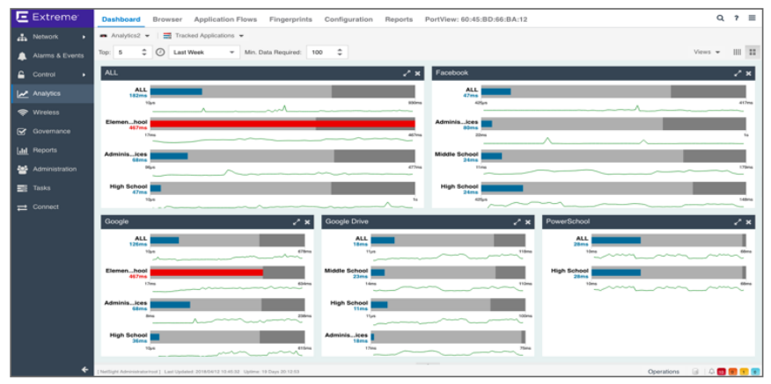Click the blue info alarm counter
This screenshot has height=384, width=771.
(755, 372)
